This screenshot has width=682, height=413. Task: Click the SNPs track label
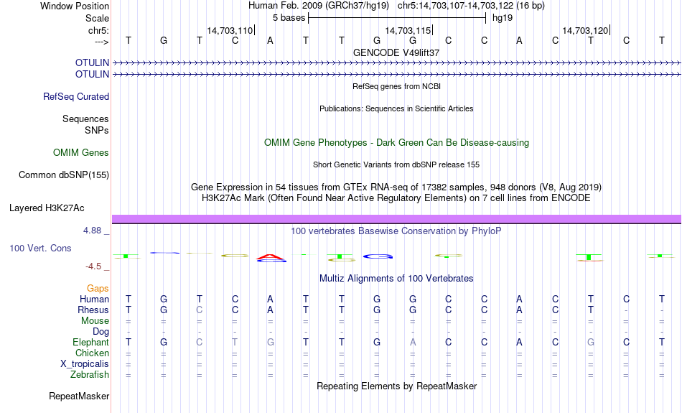97,130
